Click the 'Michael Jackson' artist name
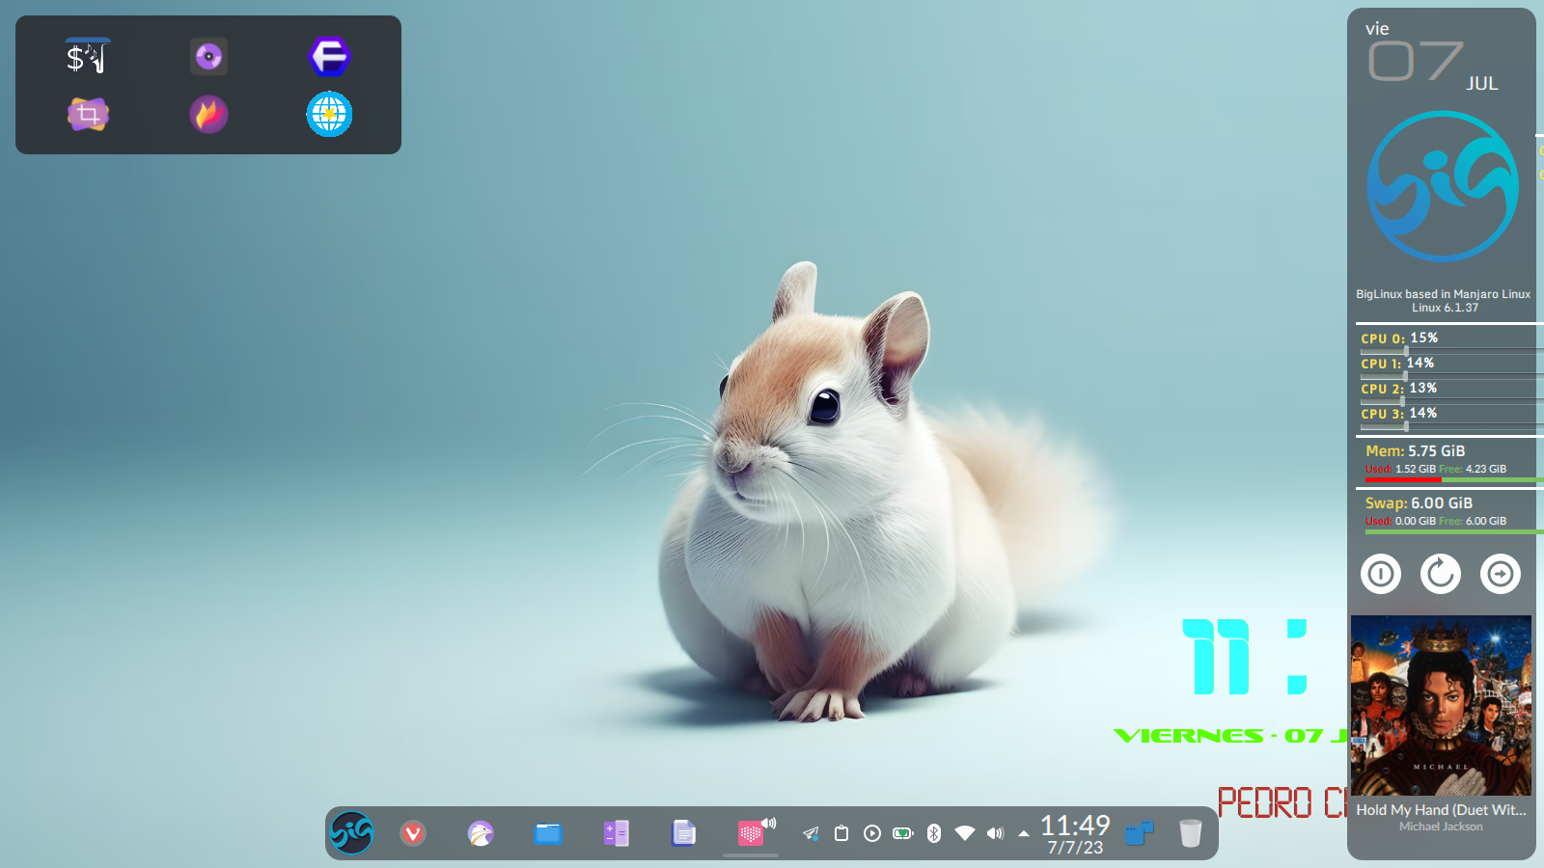1544x868 pixels. click(1441, 827)
